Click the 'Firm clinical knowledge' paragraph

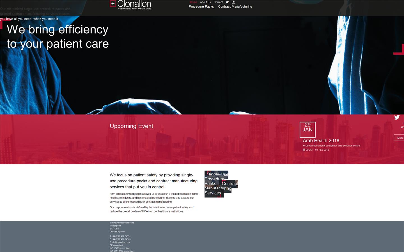154,198
